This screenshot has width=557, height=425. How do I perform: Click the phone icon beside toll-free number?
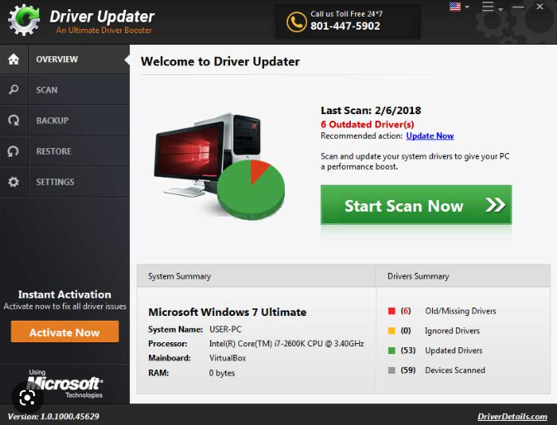[296, 22]
